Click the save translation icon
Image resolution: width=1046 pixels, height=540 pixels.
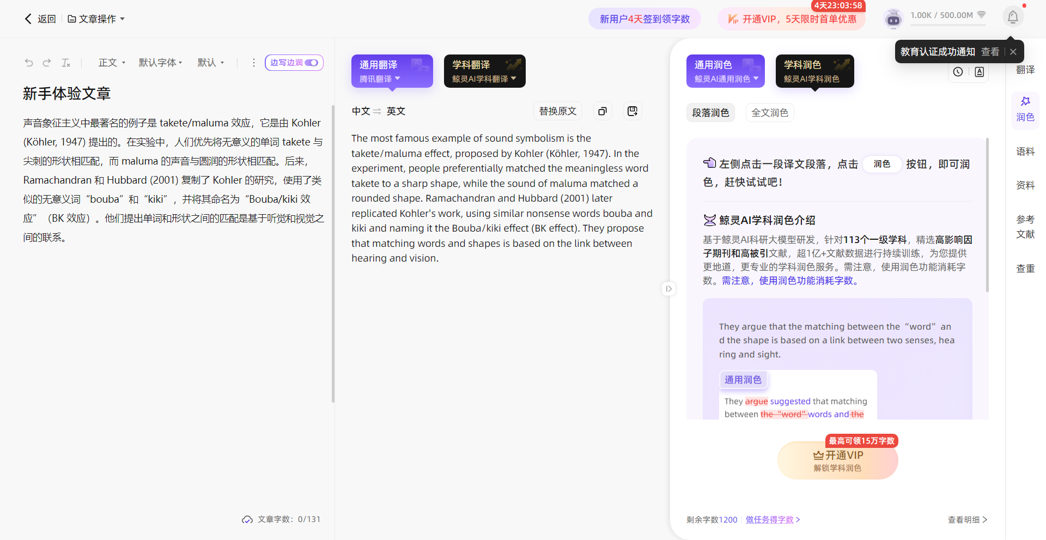633,111
